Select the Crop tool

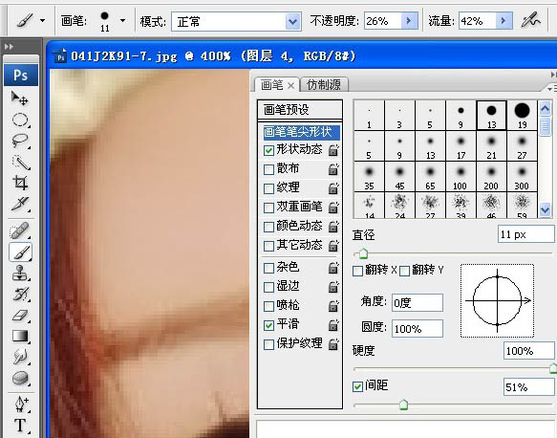(20, 183)
